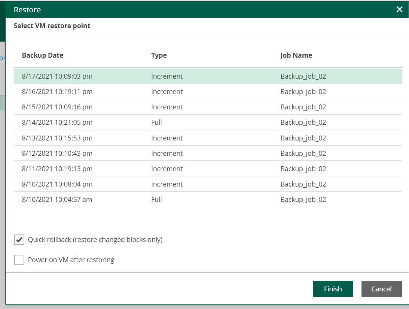The height and width of the screenshot is (309, 409).
Task: Select the 8/12/2021 increment backup
Action: (150, 153)
